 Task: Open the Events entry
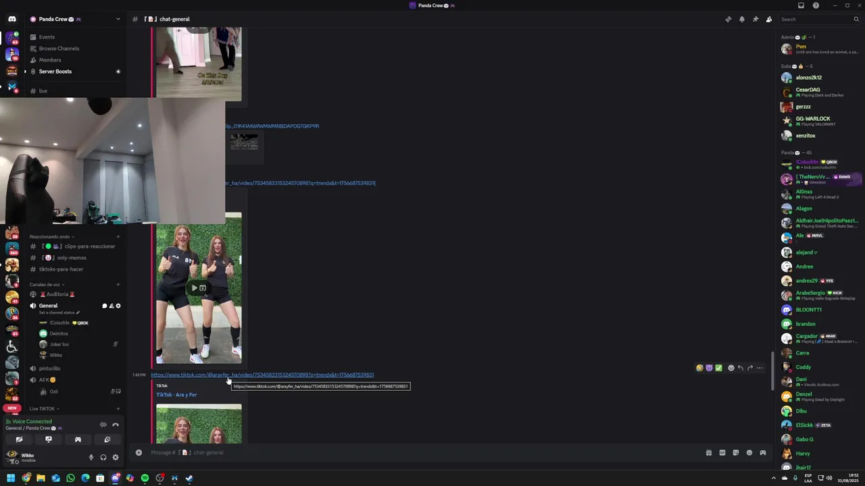[74, 37]
